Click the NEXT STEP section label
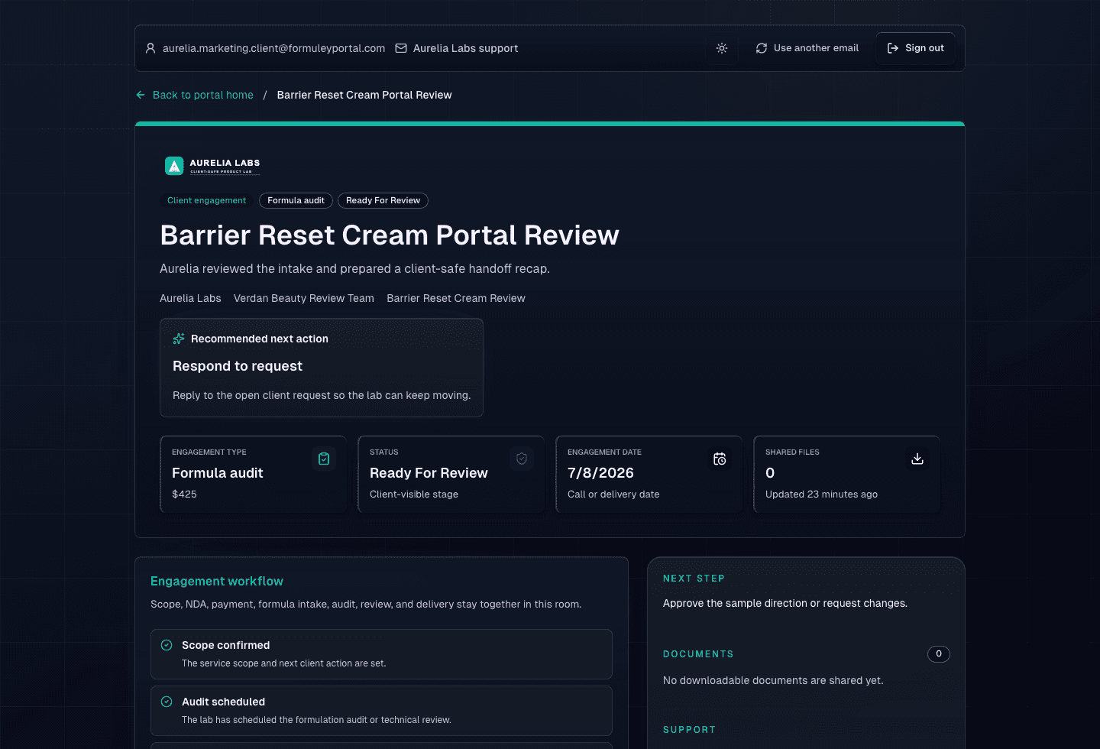The image size is (1100, 749). (x=694, y=579)
